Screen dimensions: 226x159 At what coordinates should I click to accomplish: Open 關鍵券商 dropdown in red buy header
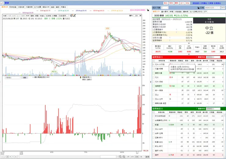[213, 57]
